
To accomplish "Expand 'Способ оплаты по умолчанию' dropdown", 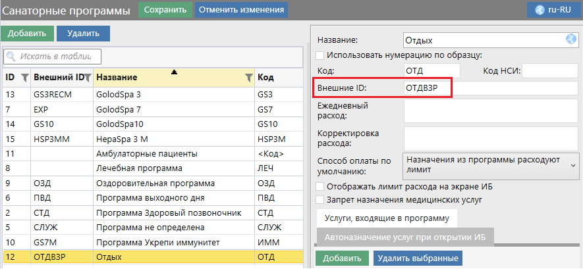I will (572, 164).
